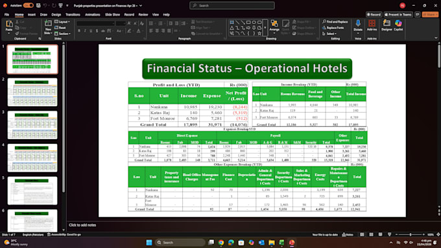Click Present in Teams button
Image resolution: width=441 pixels, height=248 pixels.
[x=398, y=14]
